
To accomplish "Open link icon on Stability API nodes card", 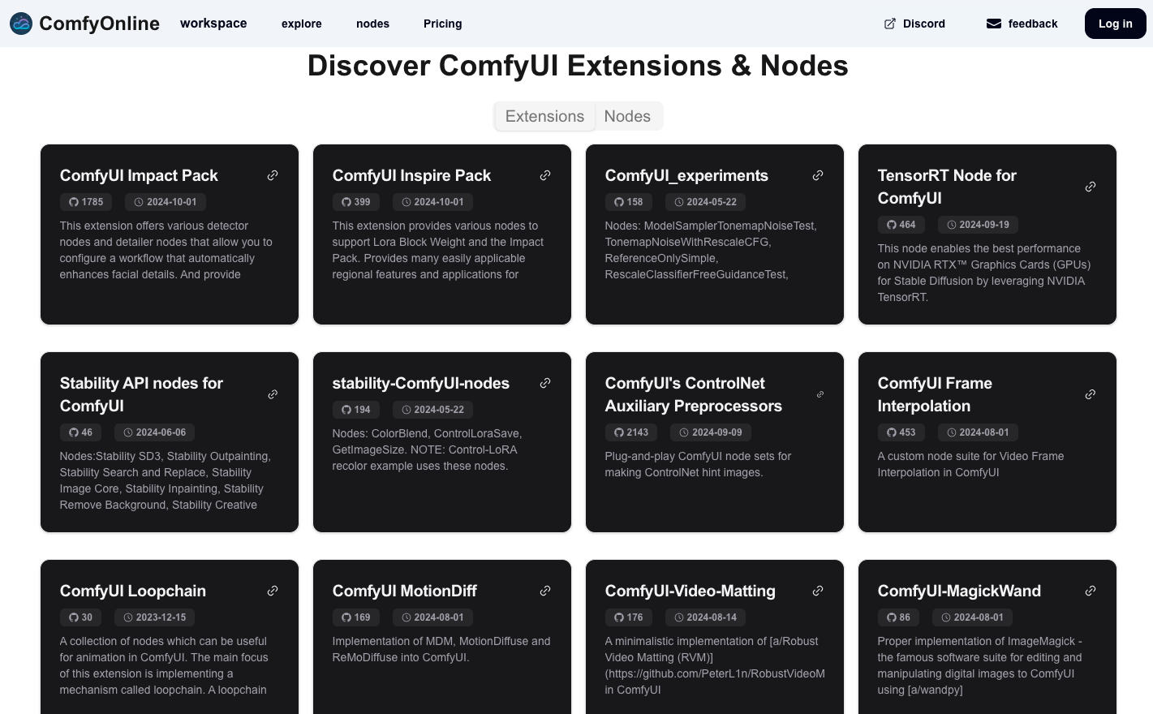I will coord(273,394).
